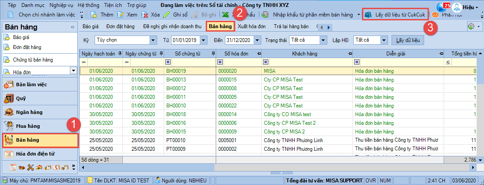Click the Xóa (Delete) toolbar icon
Image resolution: width=484 pixels, height=185 pixels.
click(x=146, y=14)
